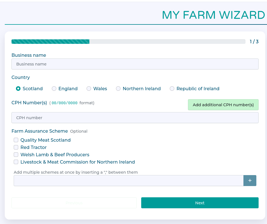Tick the Quality Meat Scotland checkbox
The image size is (267, 224).
(x=16, y=140)
